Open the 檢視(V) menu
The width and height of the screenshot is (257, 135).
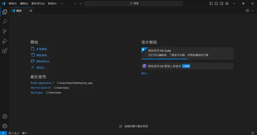click(x=52, y=3)
